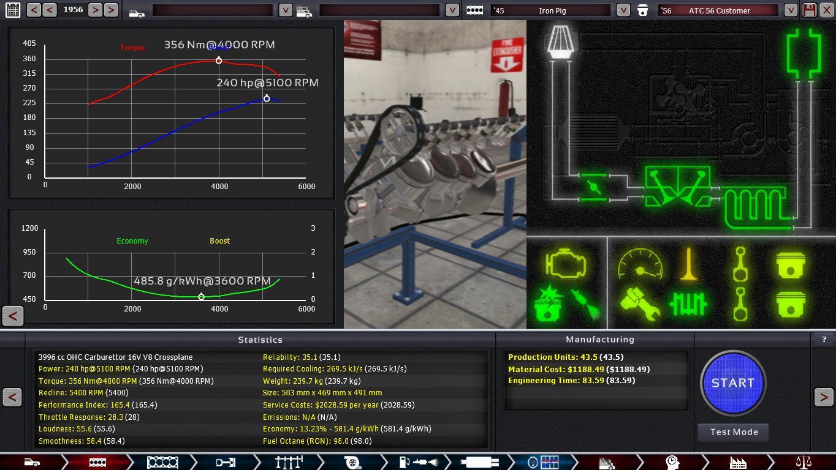Open the exhaust muffler tab

(479, 462)
